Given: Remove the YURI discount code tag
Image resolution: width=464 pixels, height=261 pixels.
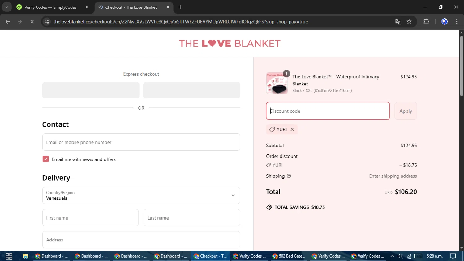Looking at the screenshot, I should (292, 129).
